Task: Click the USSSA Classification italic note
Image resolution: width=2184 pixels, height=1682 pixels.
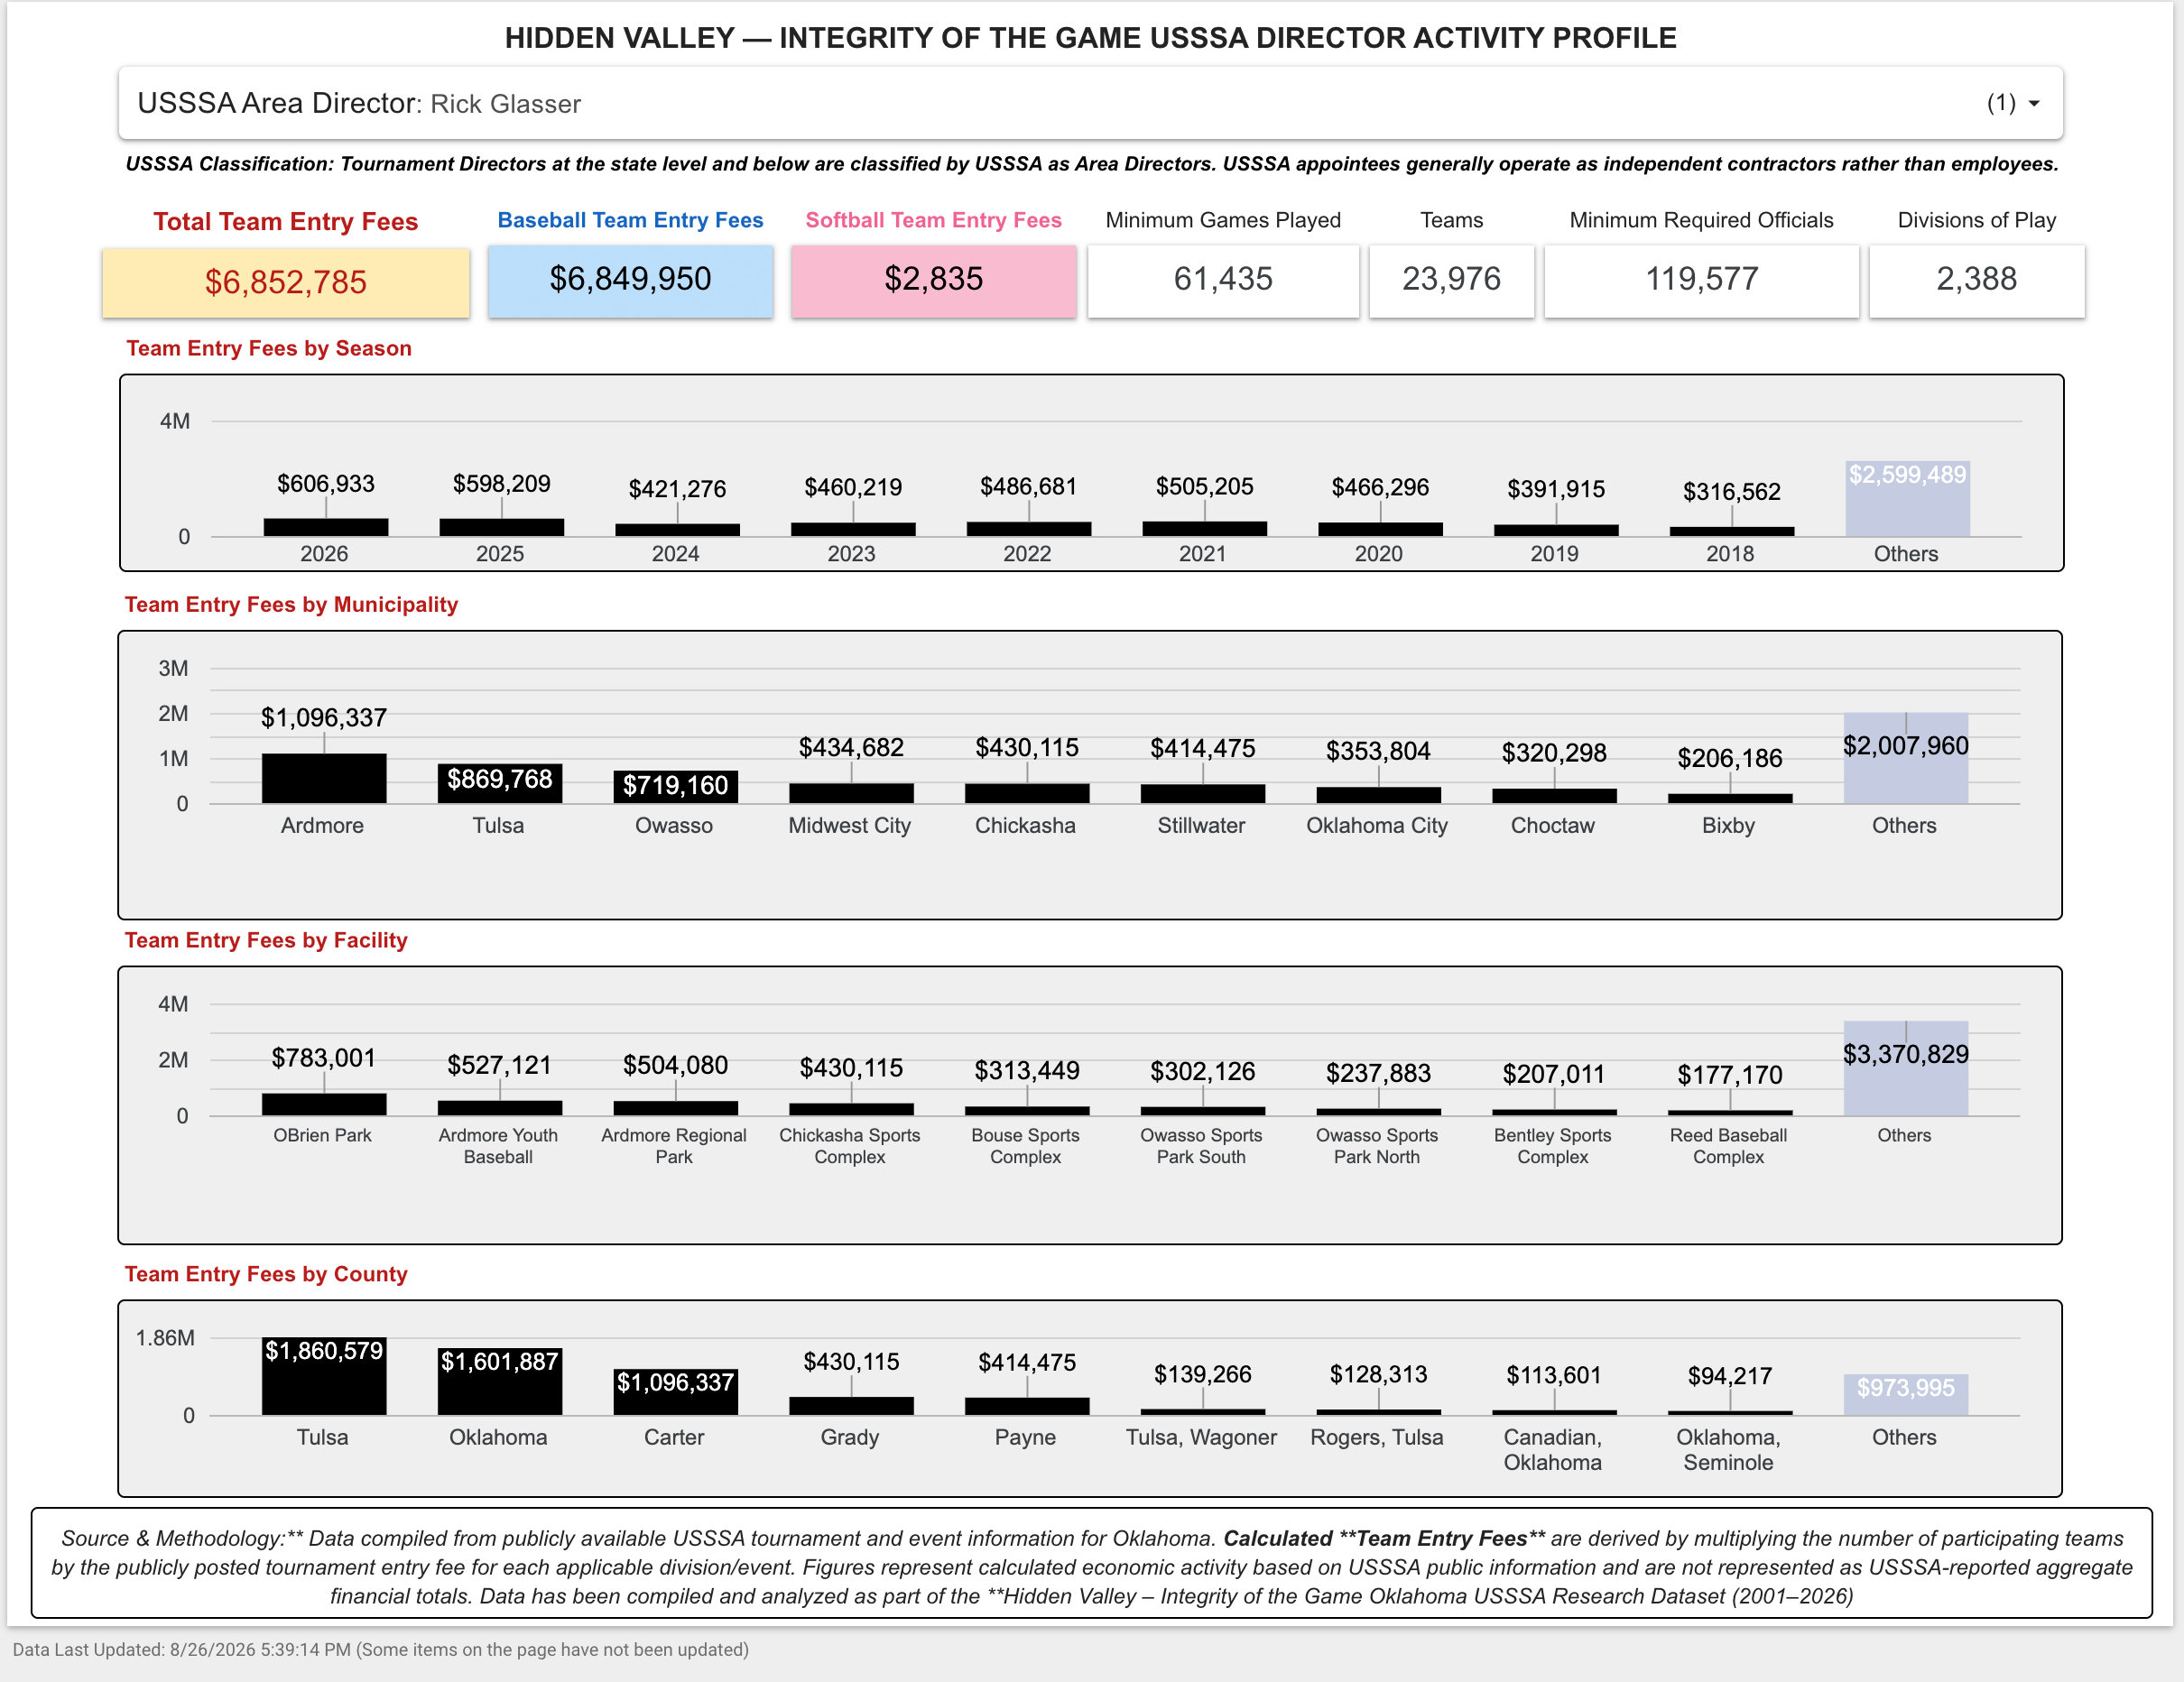Action: [x=1092, y=164]
